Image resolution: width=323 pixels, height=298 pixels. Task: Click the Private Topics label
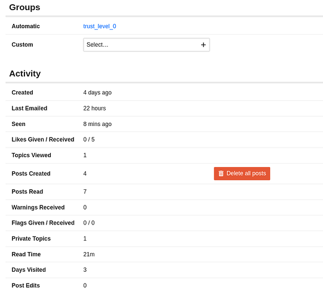(x=31, y=238)
